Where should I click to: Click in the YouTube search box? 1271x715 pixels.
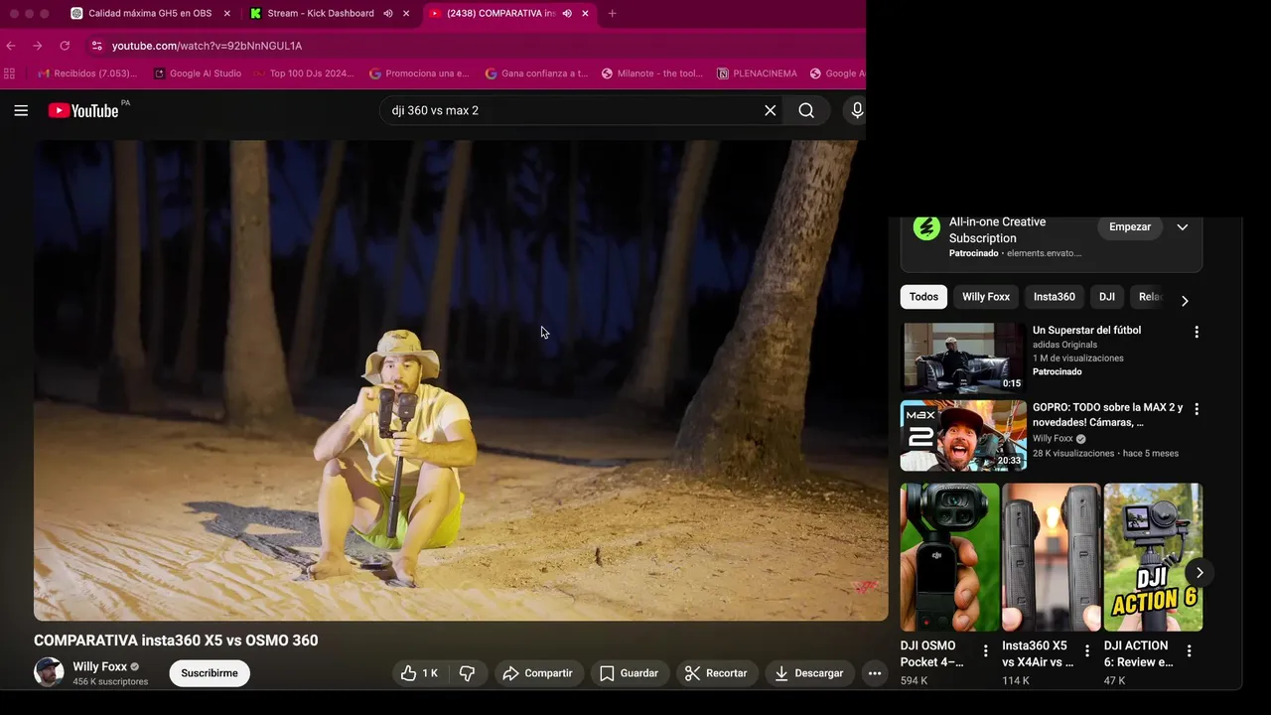tap(571, 110)
